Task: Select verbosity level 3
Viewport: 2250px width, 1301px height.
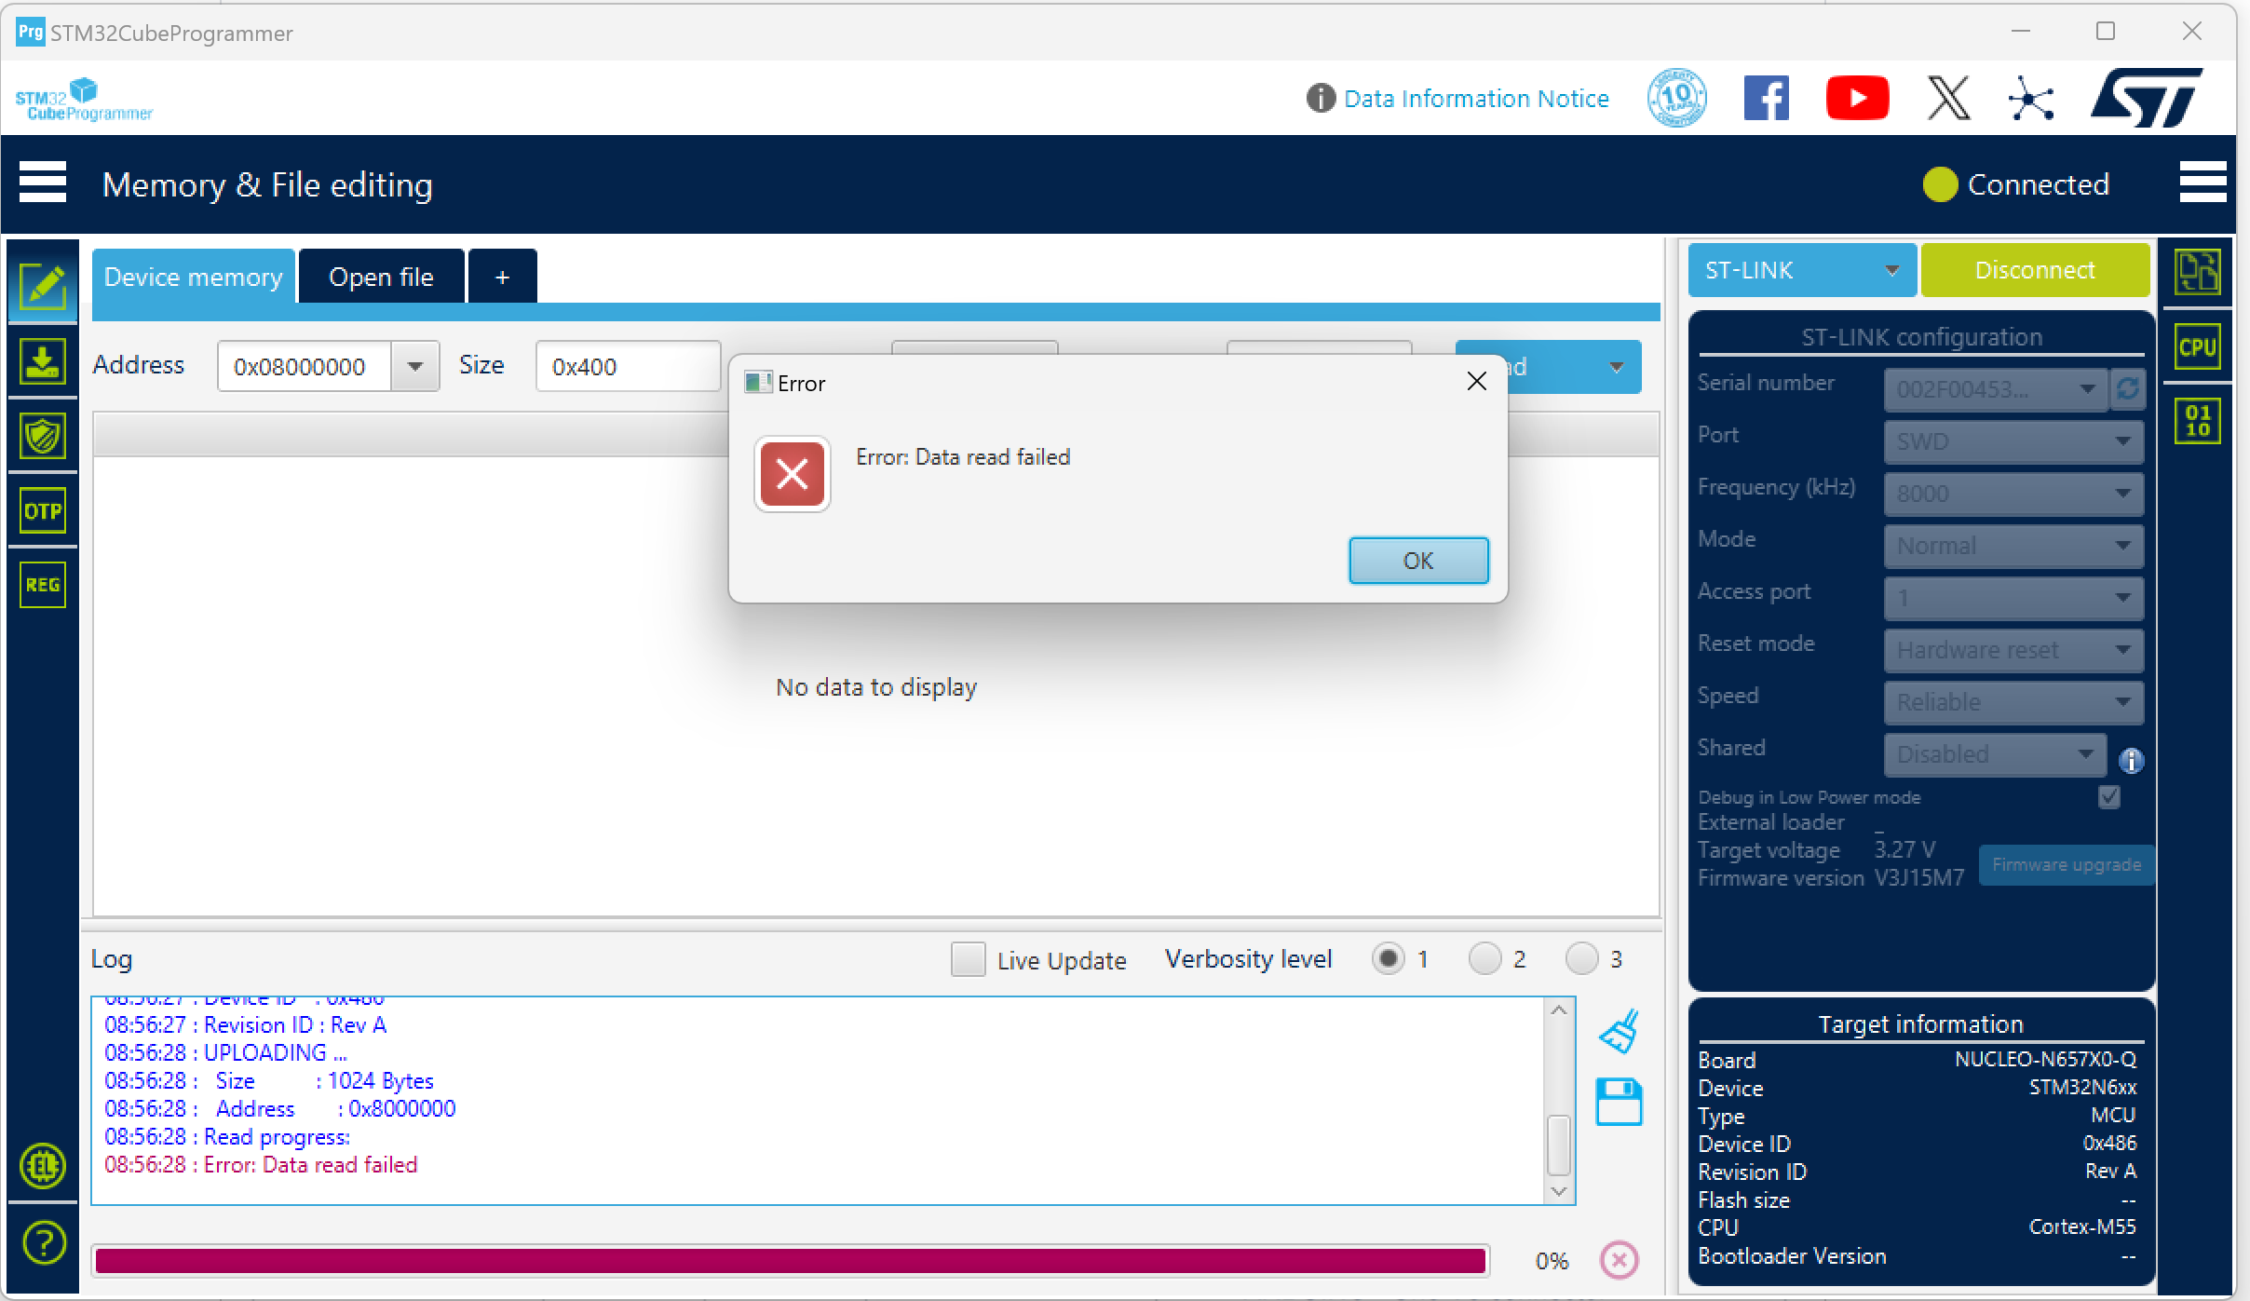Action: coord(1581,958)
